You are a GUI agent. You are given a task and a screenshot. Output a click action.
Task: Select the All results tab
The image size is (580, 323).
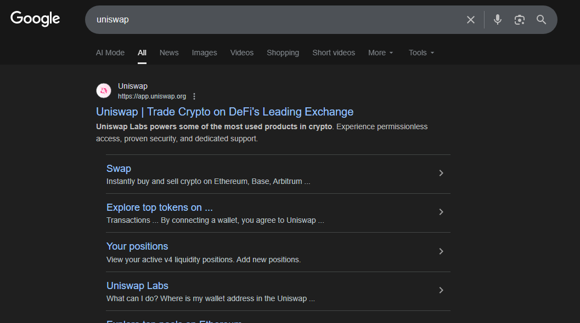tap(142, 53)
